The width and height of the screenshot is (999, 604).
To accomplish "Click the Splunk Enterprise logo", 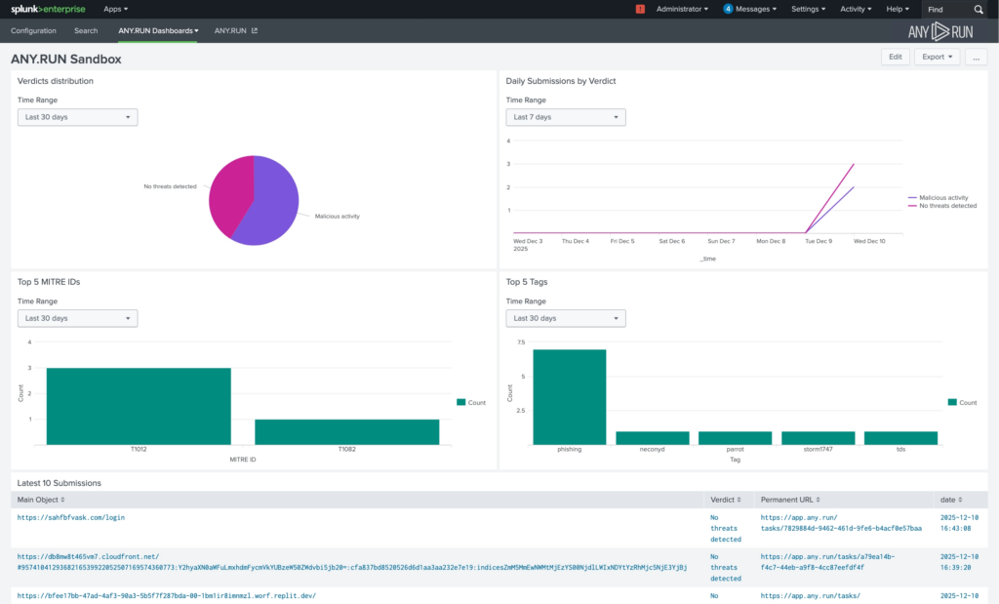I will pyautogui.click(x=49, y=9).
